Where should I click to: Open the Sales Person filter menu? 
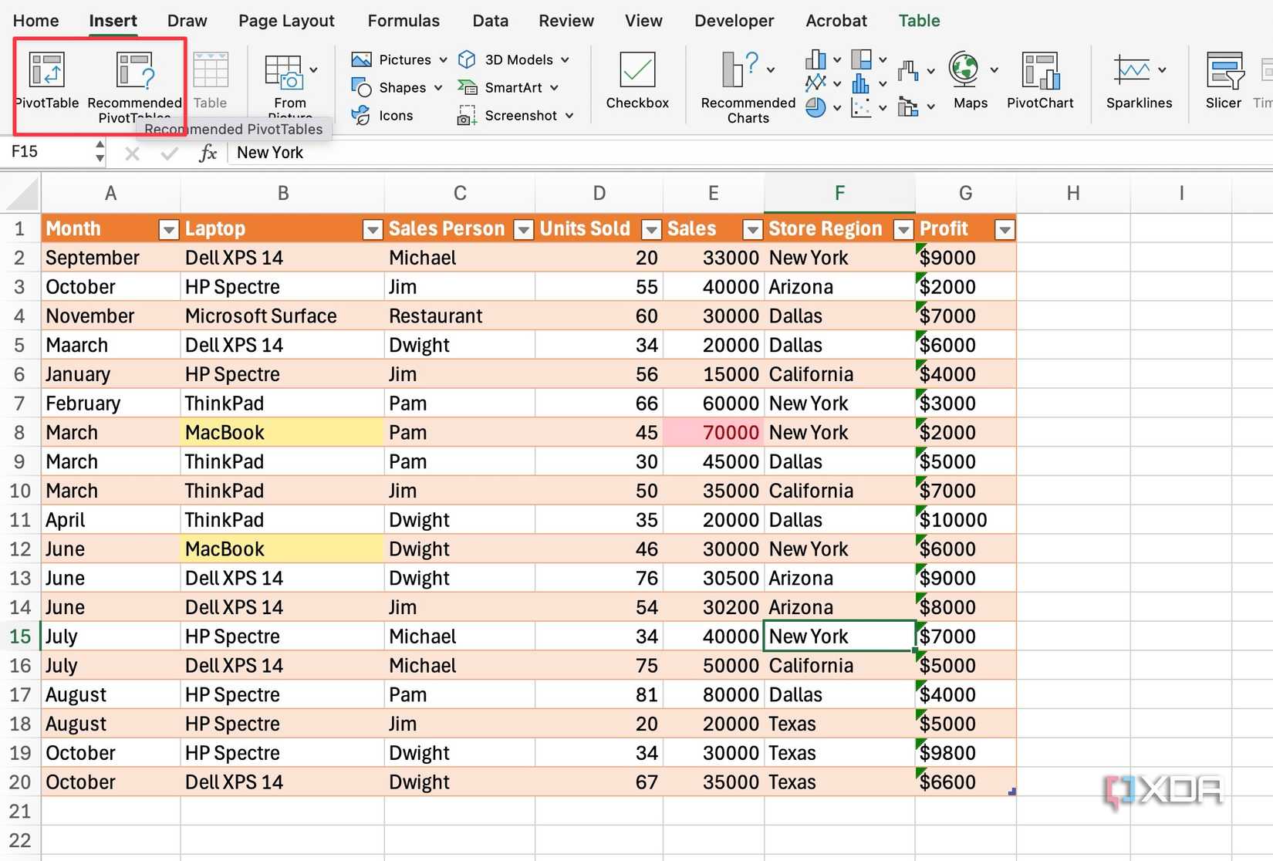click(523, 229)
